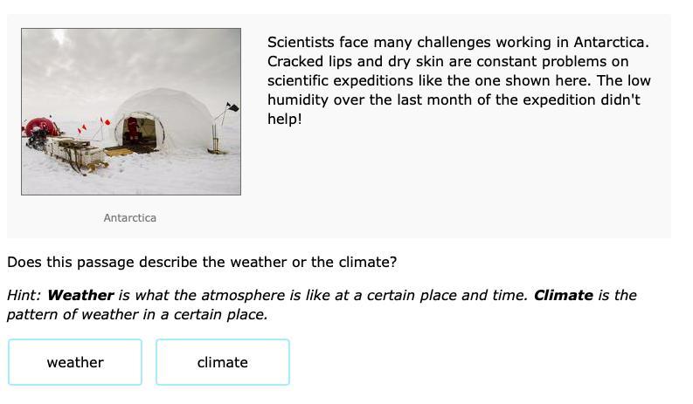This screenshot has width=693, height=404.
Task: Click the "Antarctica" caption under the photo
Action: pos(129,217)
